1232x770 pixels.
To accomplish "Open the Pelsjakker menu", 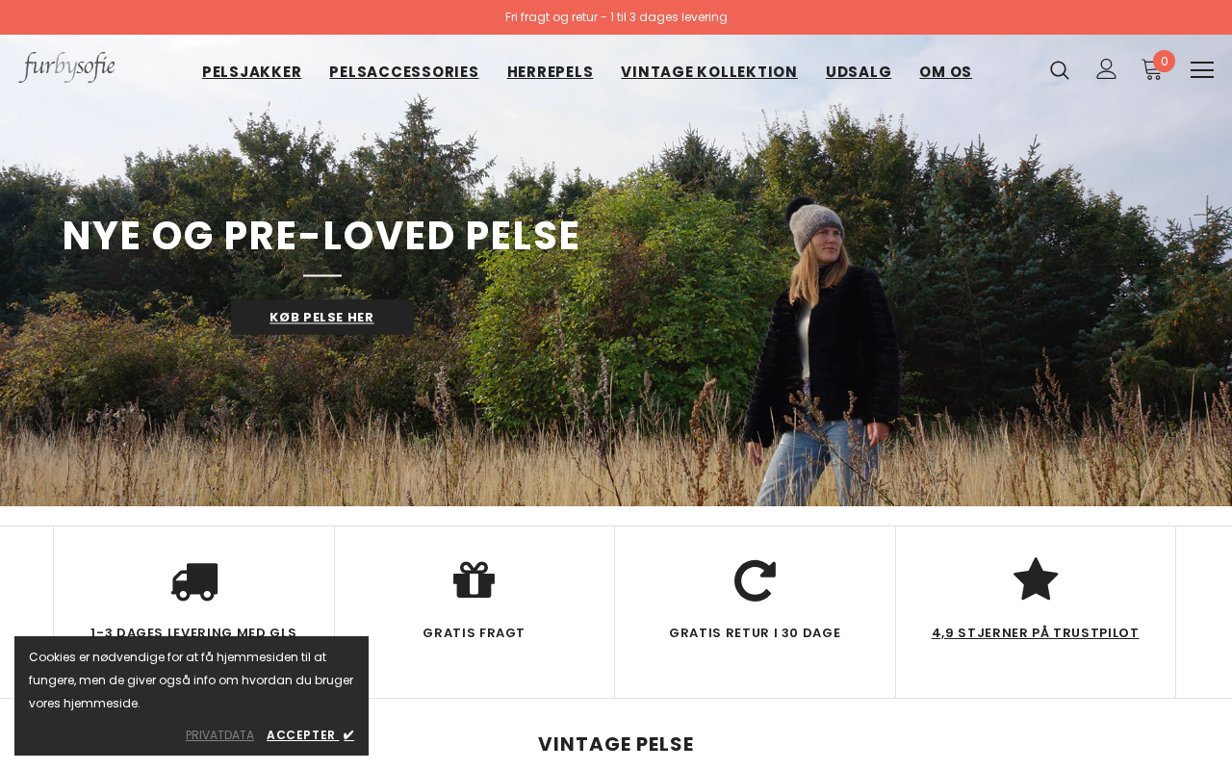I will [x=252, y=72].
